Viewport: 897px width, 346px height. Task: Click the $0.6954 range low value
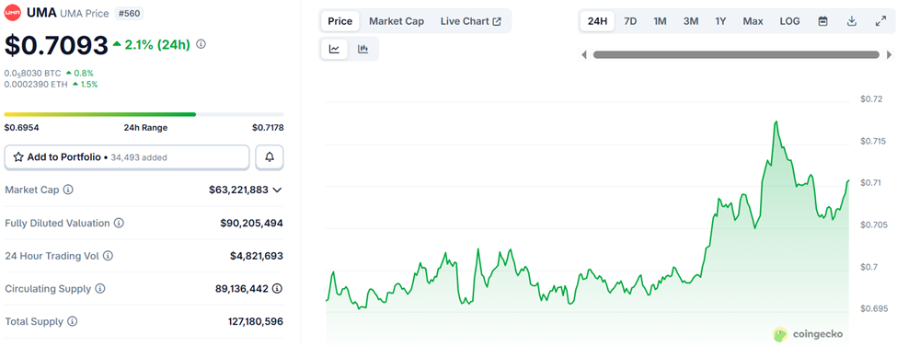tap(21, 128)
